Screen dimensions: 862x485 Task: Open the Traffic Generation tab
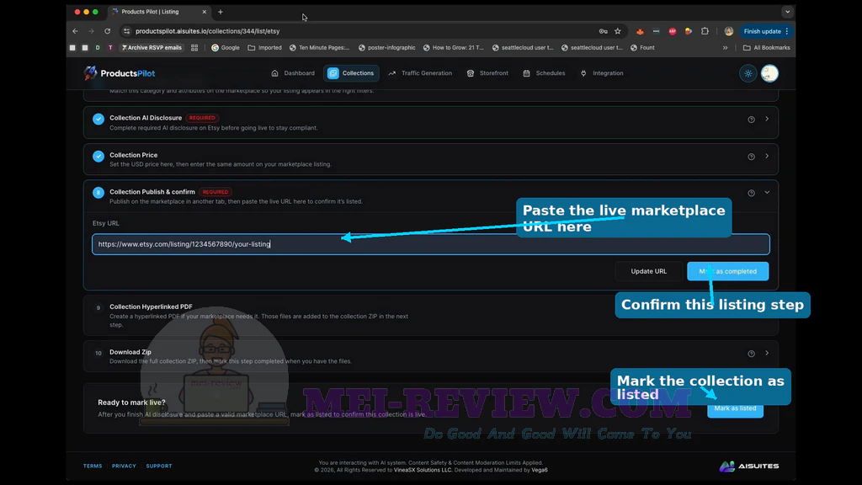420,73
